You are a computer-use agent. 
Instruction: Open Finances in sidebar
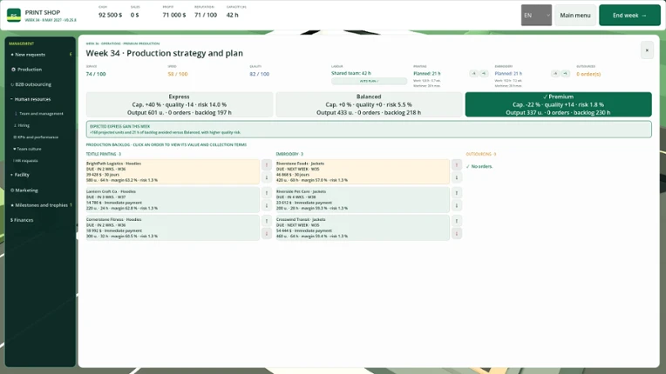[x=22, y=220]
